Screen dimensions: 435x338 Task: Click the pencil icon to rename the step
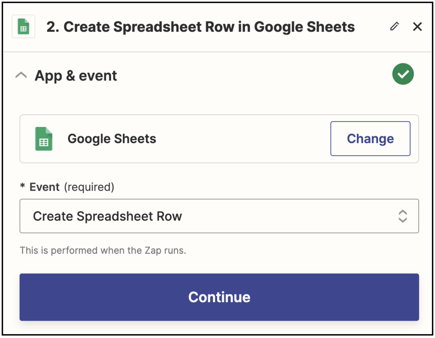pos(395,27)
